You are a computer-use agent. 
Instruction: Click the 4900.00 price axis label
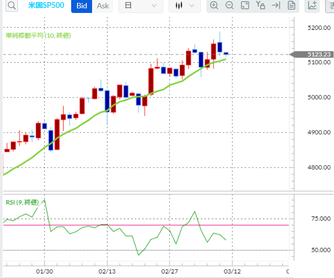tap(319, 132)
